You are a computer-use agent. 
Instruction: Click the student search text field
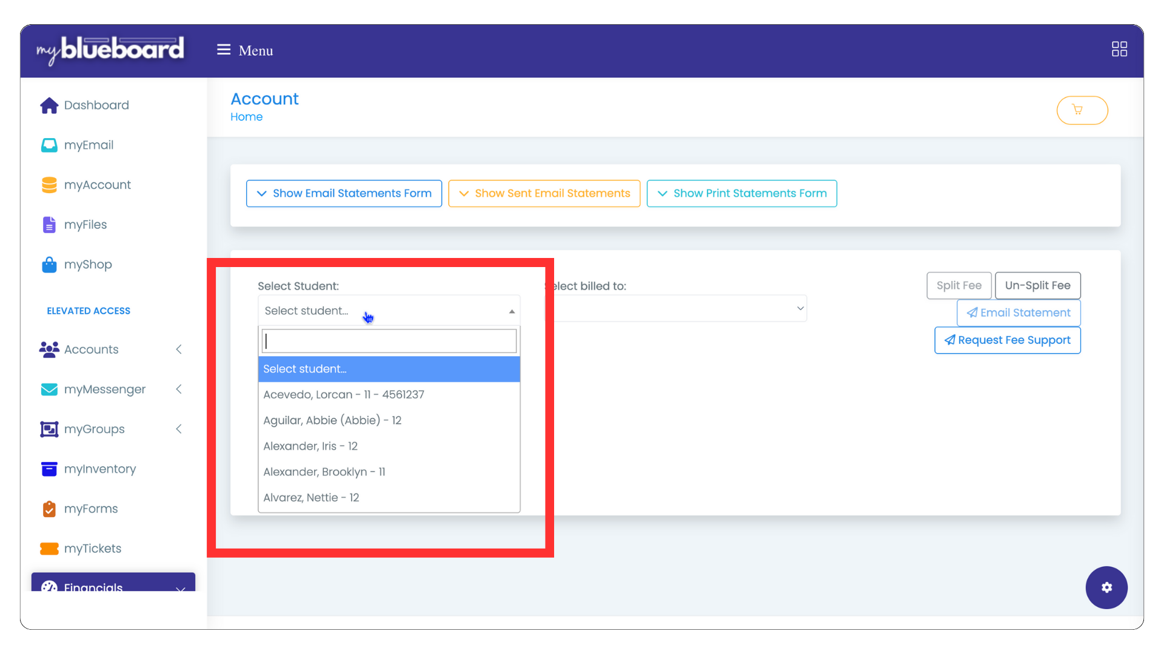point(389,341)
